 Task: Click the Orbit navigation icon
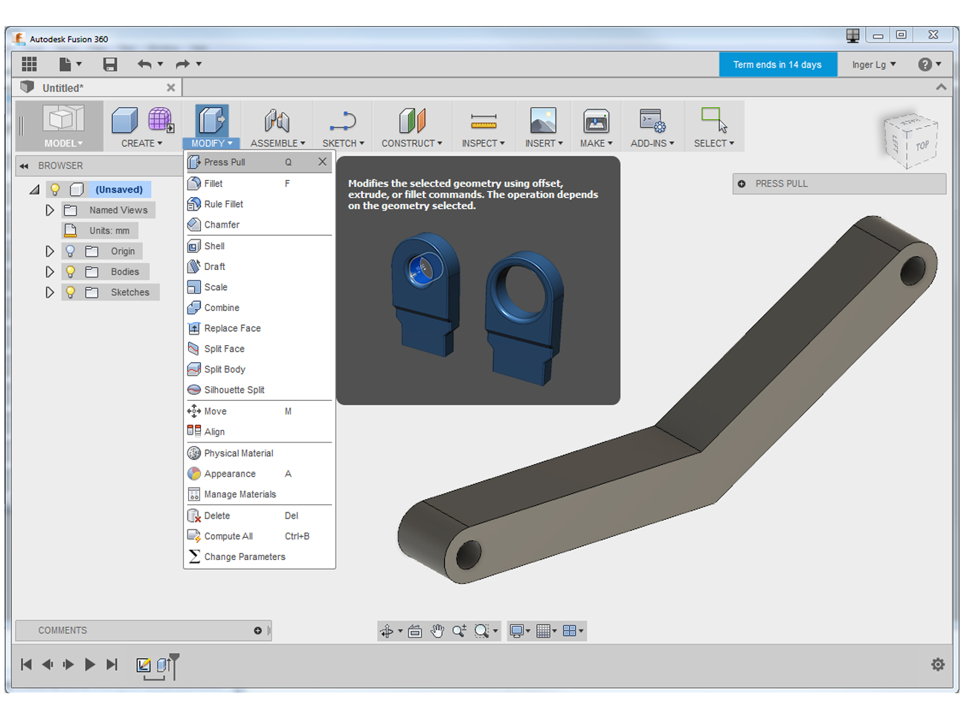pos(387,631)
